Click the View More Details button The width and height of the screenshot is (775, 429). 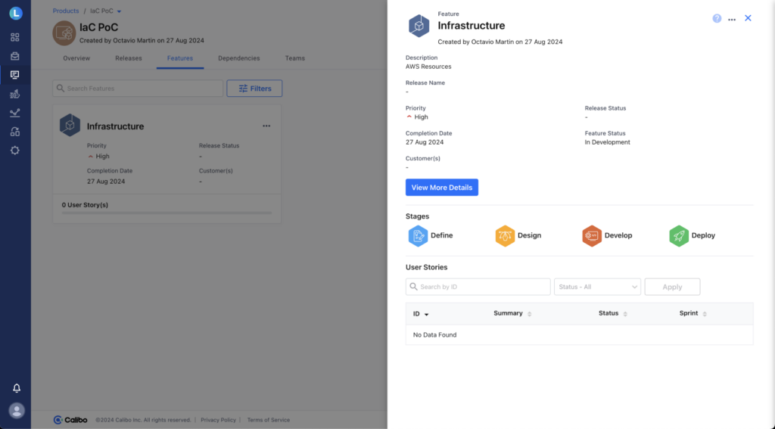point(441,188)
